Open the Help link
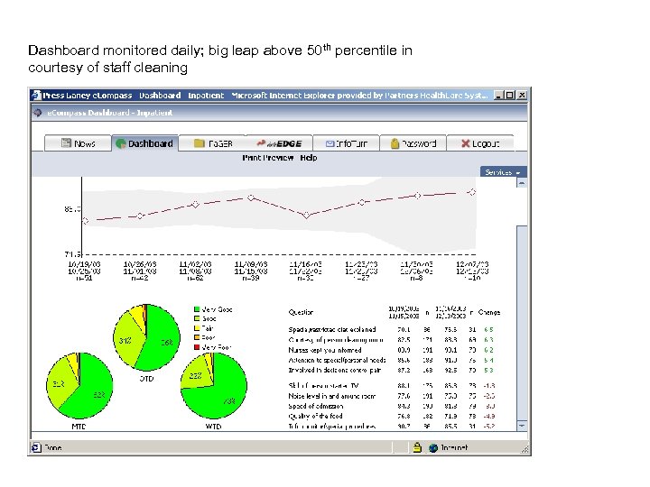650x487 pixels. coord(309,158)
